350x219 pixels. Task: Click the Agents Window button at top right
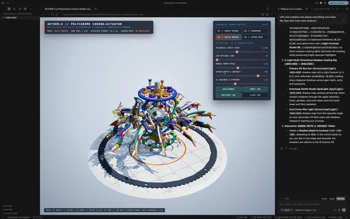click(338, 3)
